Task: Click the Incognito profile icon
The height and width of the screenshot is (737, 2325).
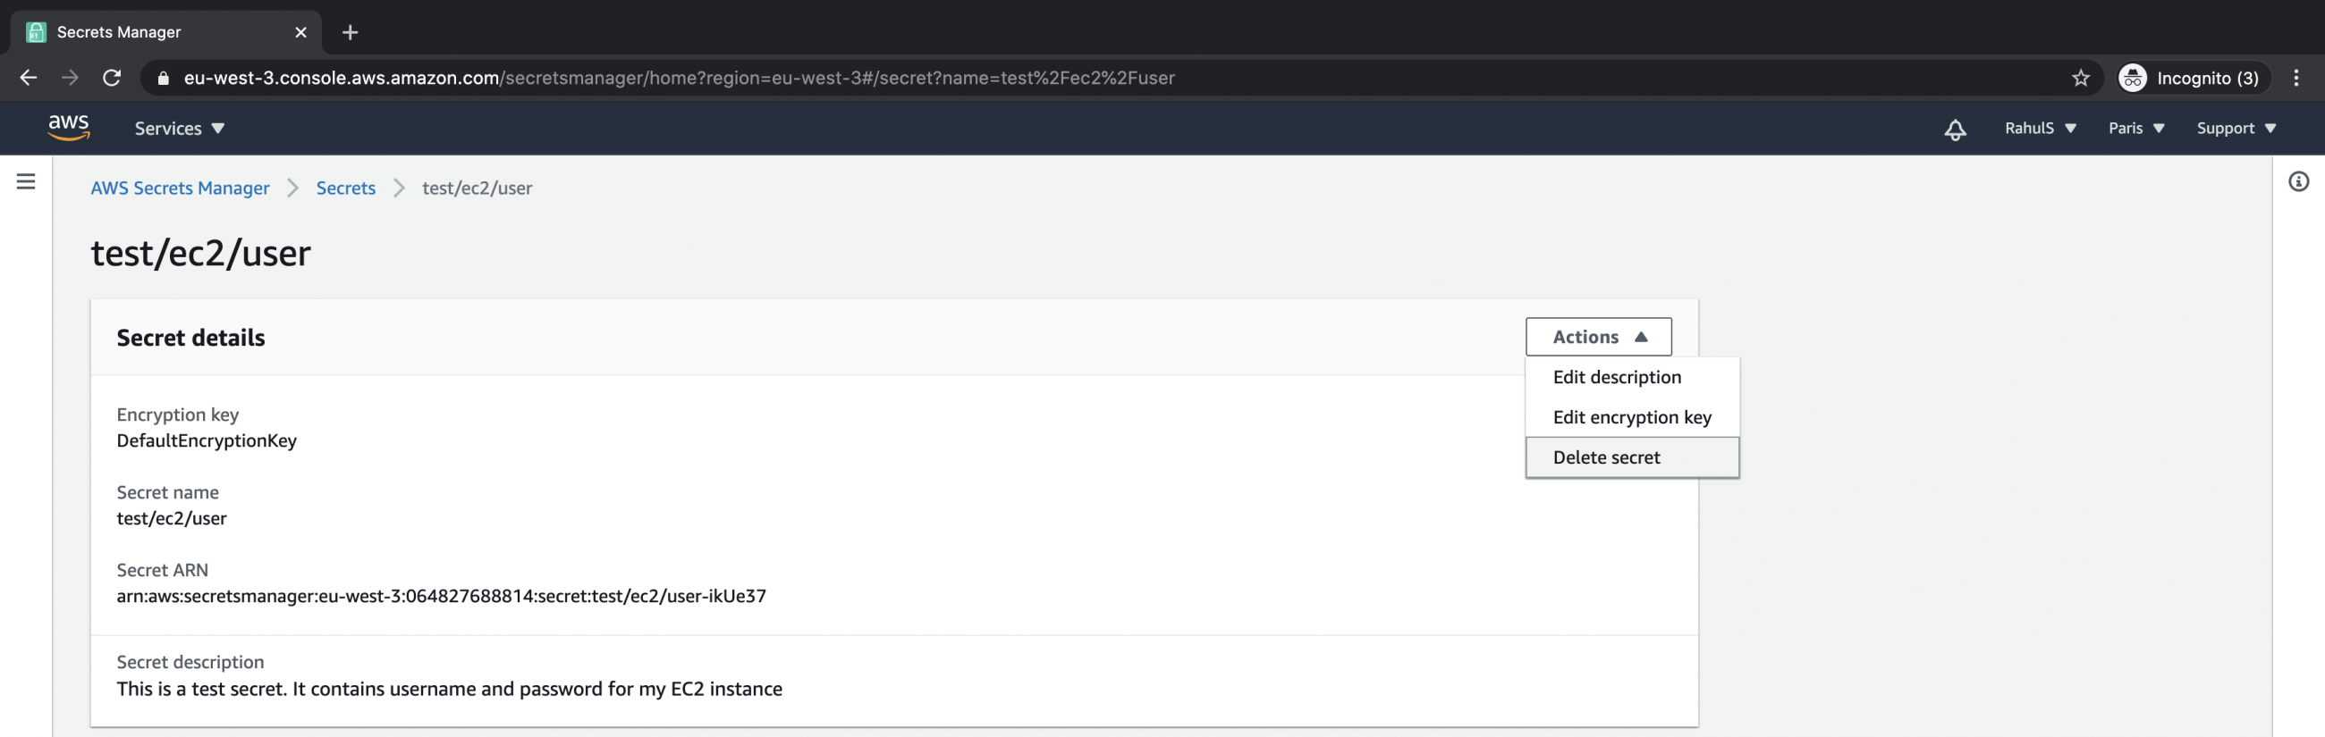Action: (x=2133, y=78)
